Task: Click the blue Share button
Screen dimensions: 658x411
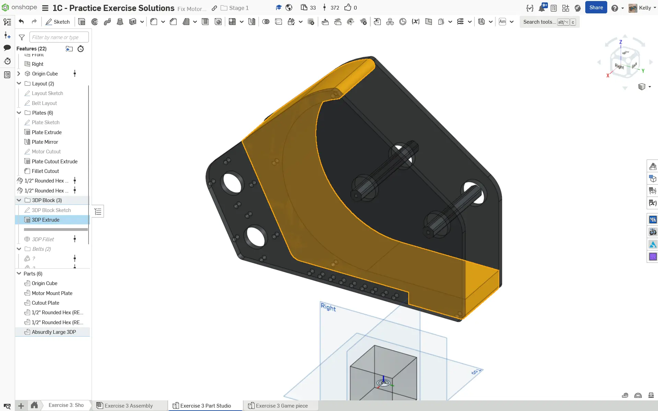Action: coord(596,8)
